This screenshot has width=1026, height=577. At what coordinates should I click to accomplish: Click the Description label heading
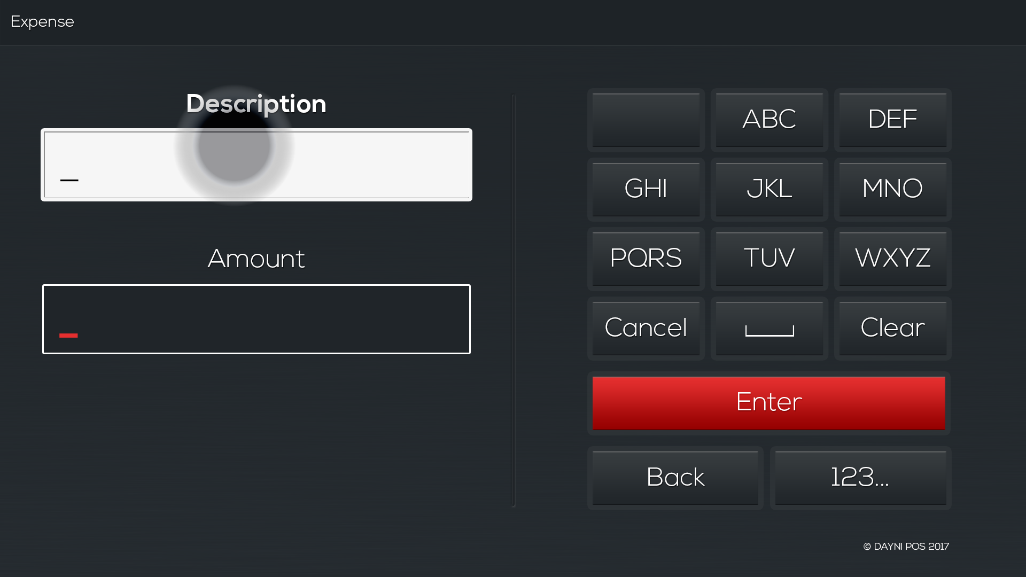256,104
